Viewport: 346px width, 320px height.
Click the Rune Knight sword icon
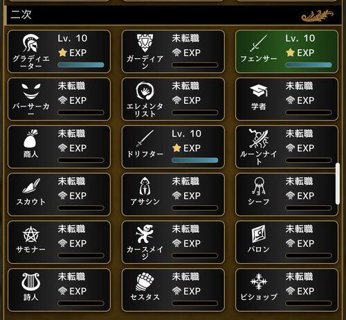pyautogui.click(x=259, y=139)
